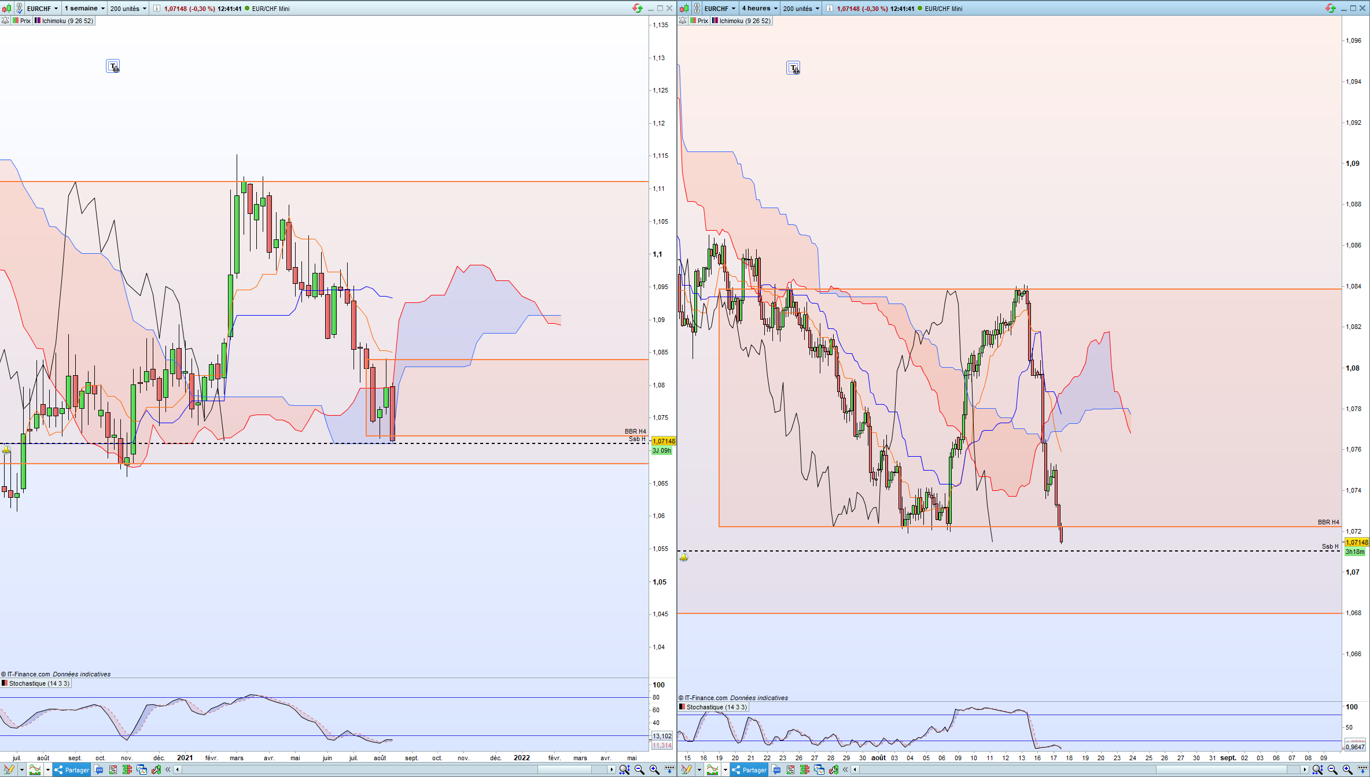Expand indicators arrow in 4-hour chart toolbar

pos(725,769)
